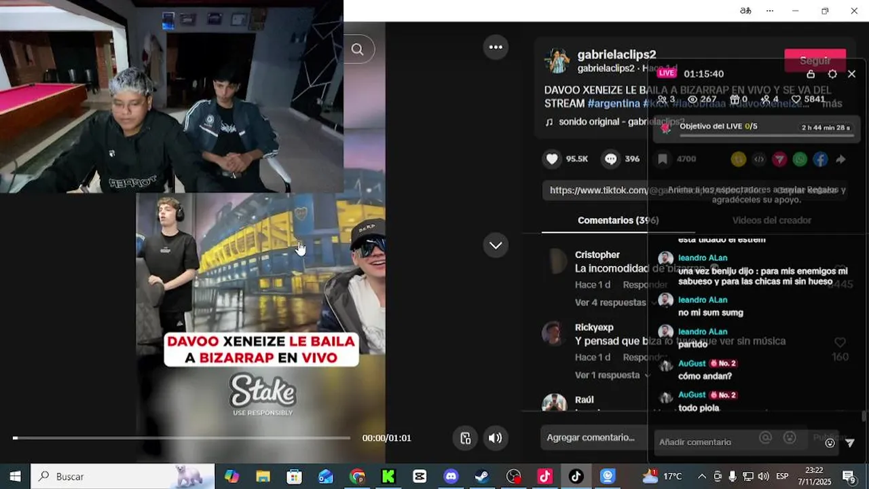Open the Windows Start menu
Image resolution: width=869 pixels, height=489 pixels.
pos(15,477)
